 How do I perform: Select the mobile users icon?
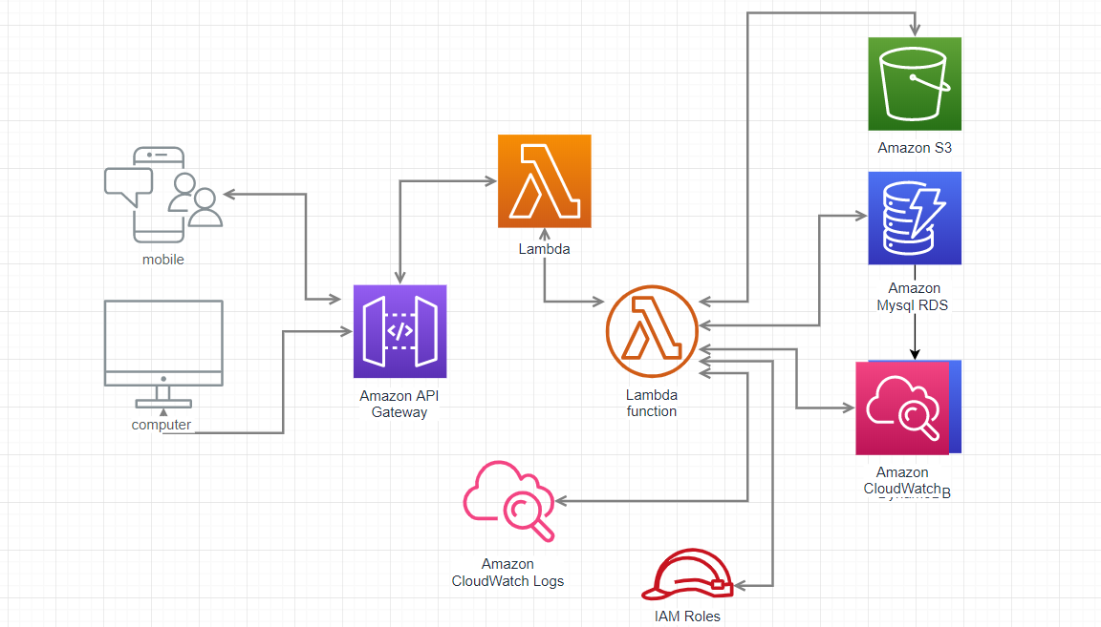163,195
